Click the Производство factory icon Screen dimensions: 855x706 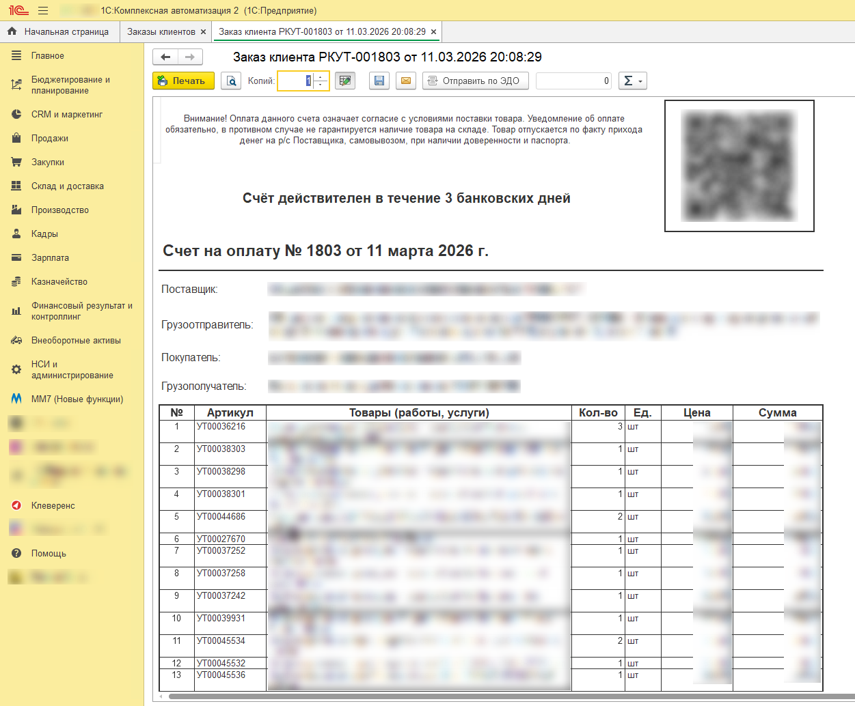click(x=16, y=210)
